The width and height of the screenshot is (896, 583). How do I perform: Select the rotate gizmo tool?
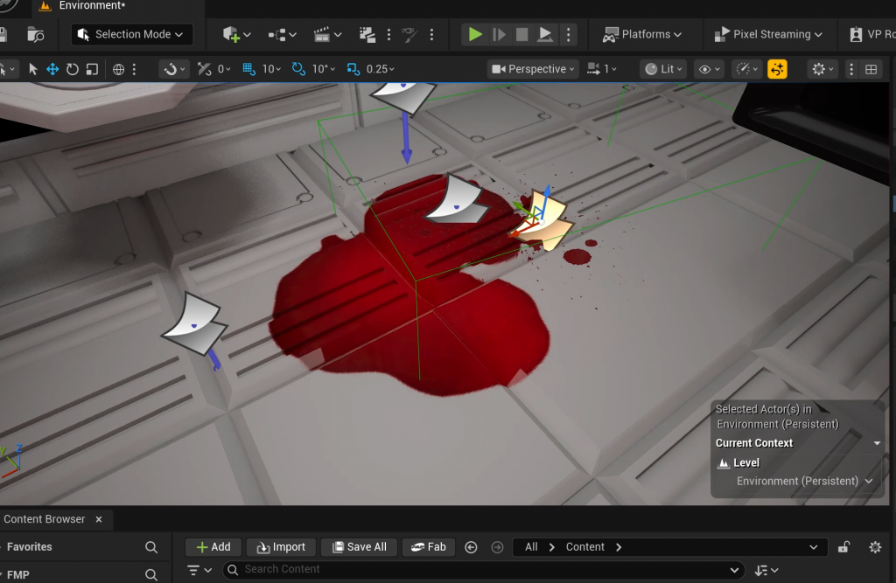point(73,69)
